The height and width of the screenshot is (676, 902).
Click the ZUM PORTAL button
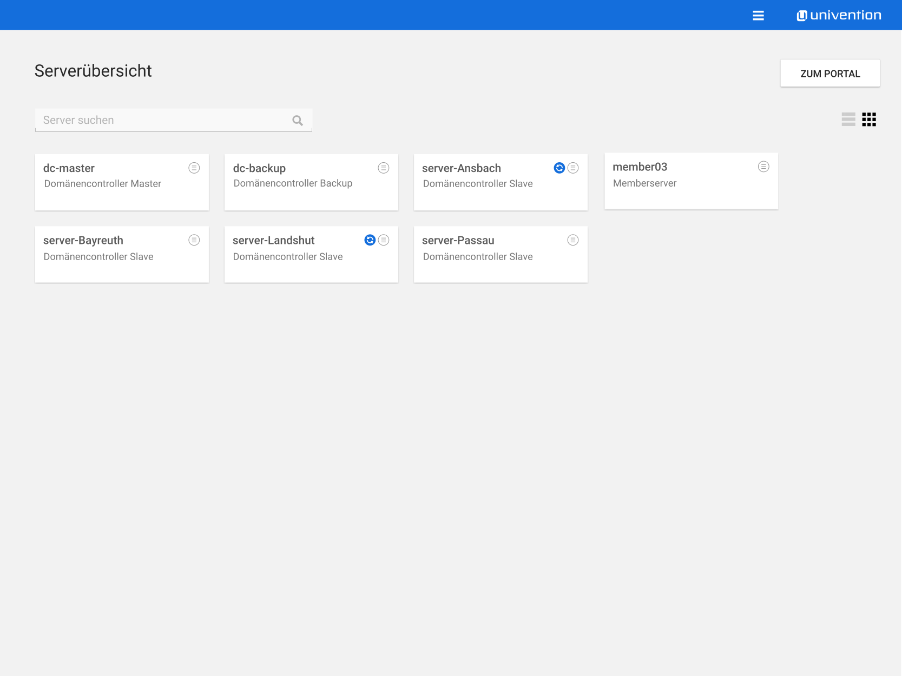tap(829, 74)
